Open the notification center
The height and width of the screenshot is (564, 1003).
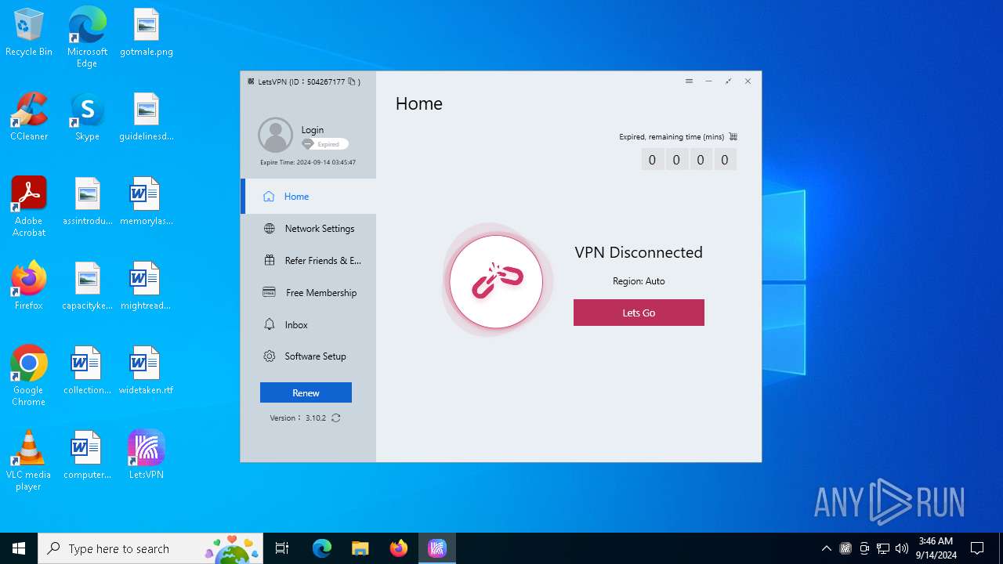click(x=977, y=548)
